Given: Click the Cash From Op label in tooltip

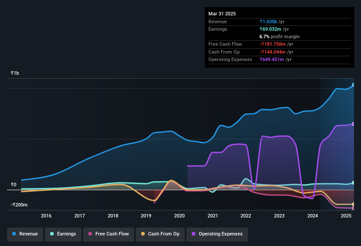Looking at the screenshot, I should (224, 52).
